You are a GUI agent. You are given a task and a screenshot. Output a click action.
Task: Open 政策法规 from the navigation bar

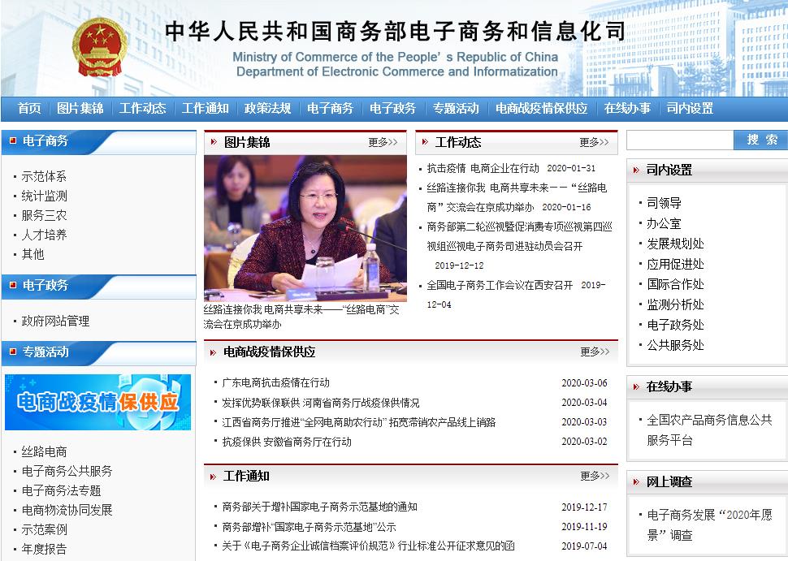pyautogui.click(x=267, y=108)
